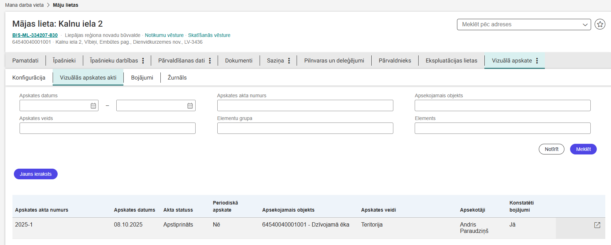Open the Īpašnieku darbības three-dot menu
The height and width of the screenshot is (245, 611).
pos(143,61)
